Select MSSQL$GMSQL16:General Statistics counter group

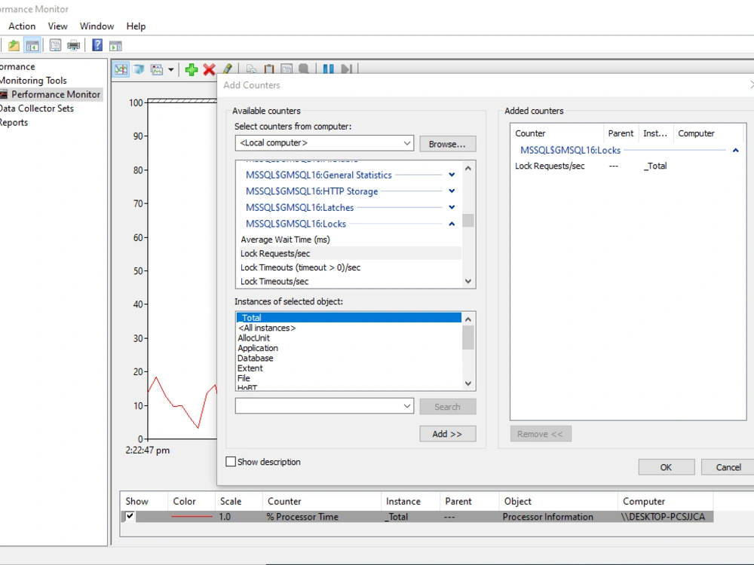[x=318, y=175]
